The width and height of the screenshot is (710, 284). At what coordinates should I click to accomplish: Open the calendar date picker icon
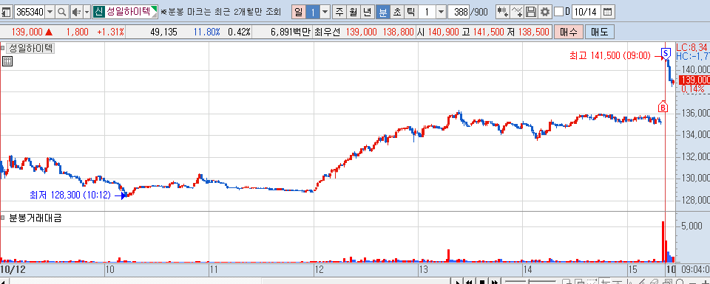coord(608,12)
